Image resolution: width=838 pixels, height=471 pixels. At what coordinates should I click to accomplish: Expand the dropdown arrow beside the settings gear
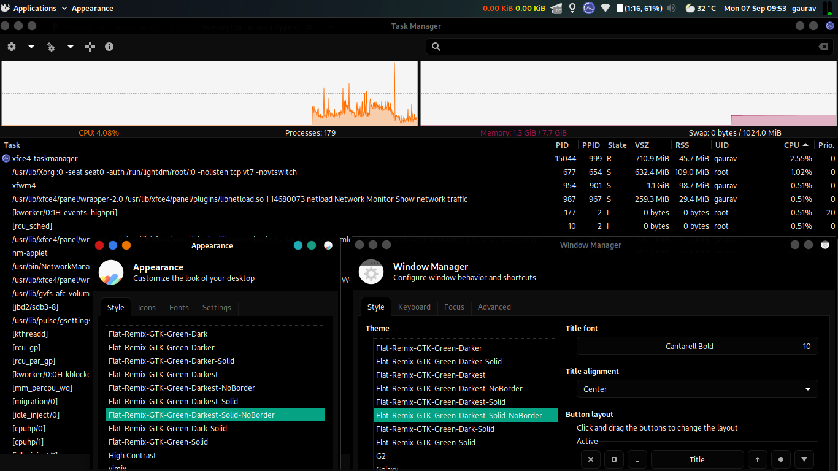31,47
